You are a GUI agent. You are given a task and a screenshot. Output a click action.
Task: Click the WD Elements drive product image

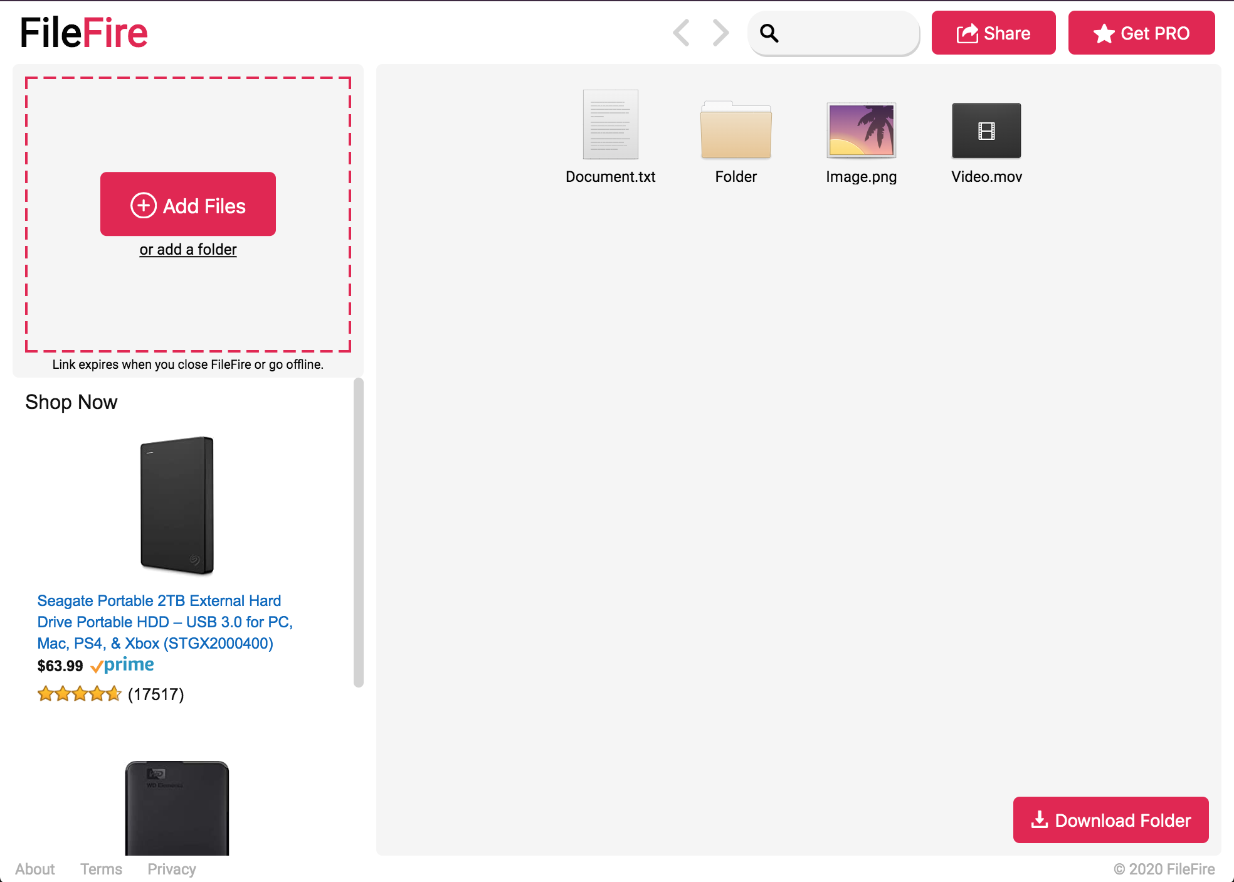coord(177,808)
